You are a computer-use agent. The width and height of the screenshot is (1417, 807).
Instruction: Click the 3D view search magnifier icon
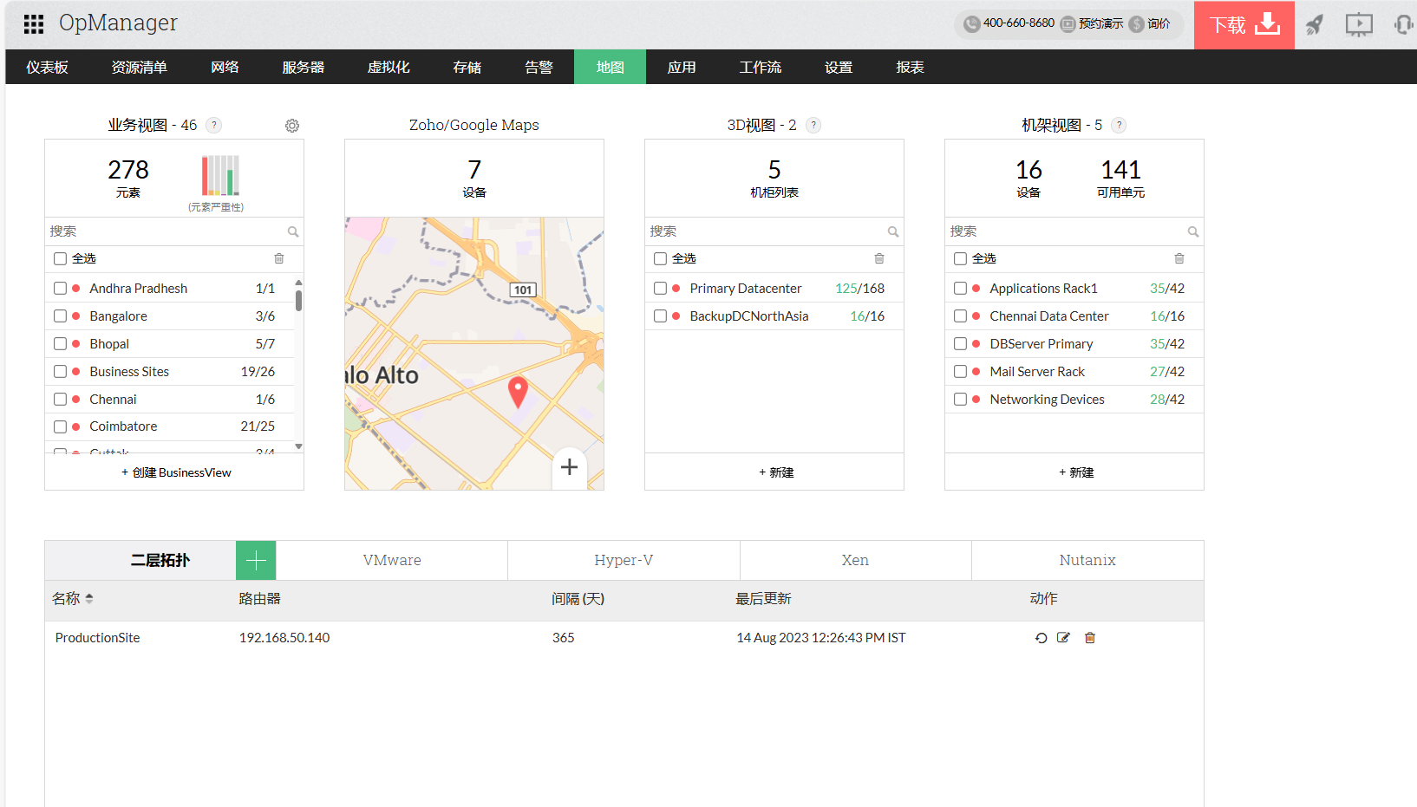(892, 231)
